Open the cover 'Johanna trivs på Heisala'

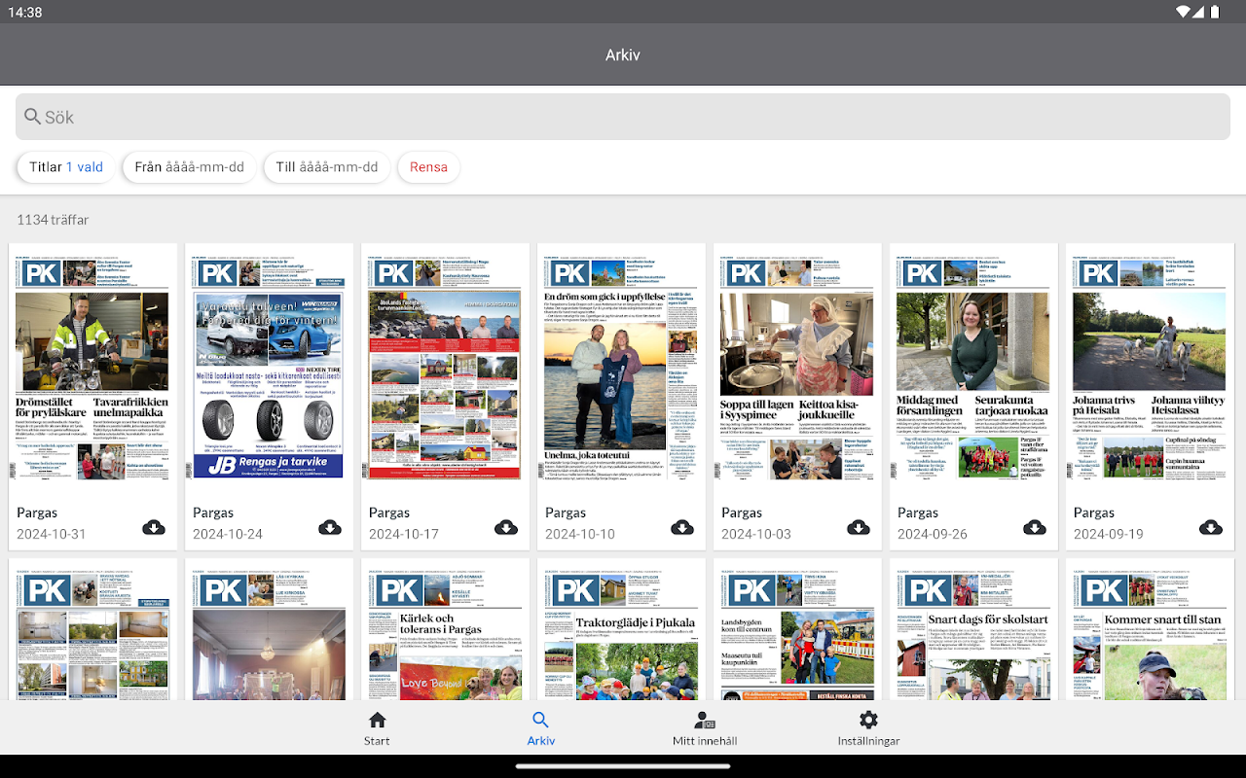pos(1151,370)
